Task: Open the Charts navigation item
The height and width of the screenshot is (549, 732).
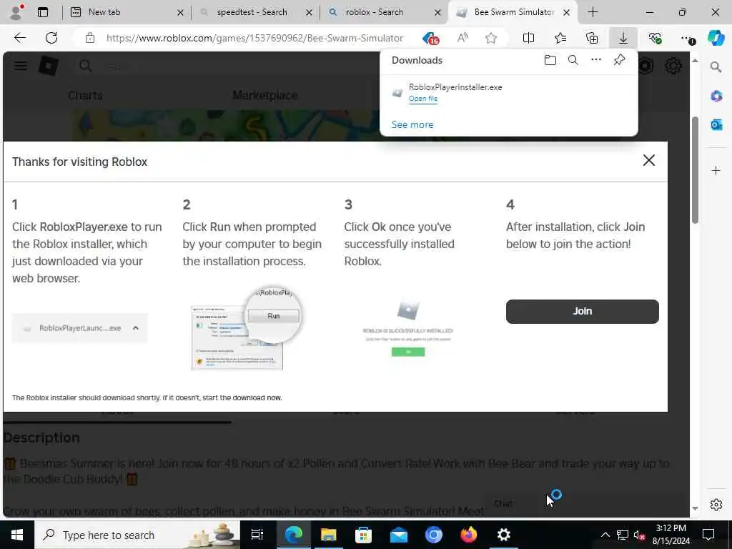Action: coord(85,95)
